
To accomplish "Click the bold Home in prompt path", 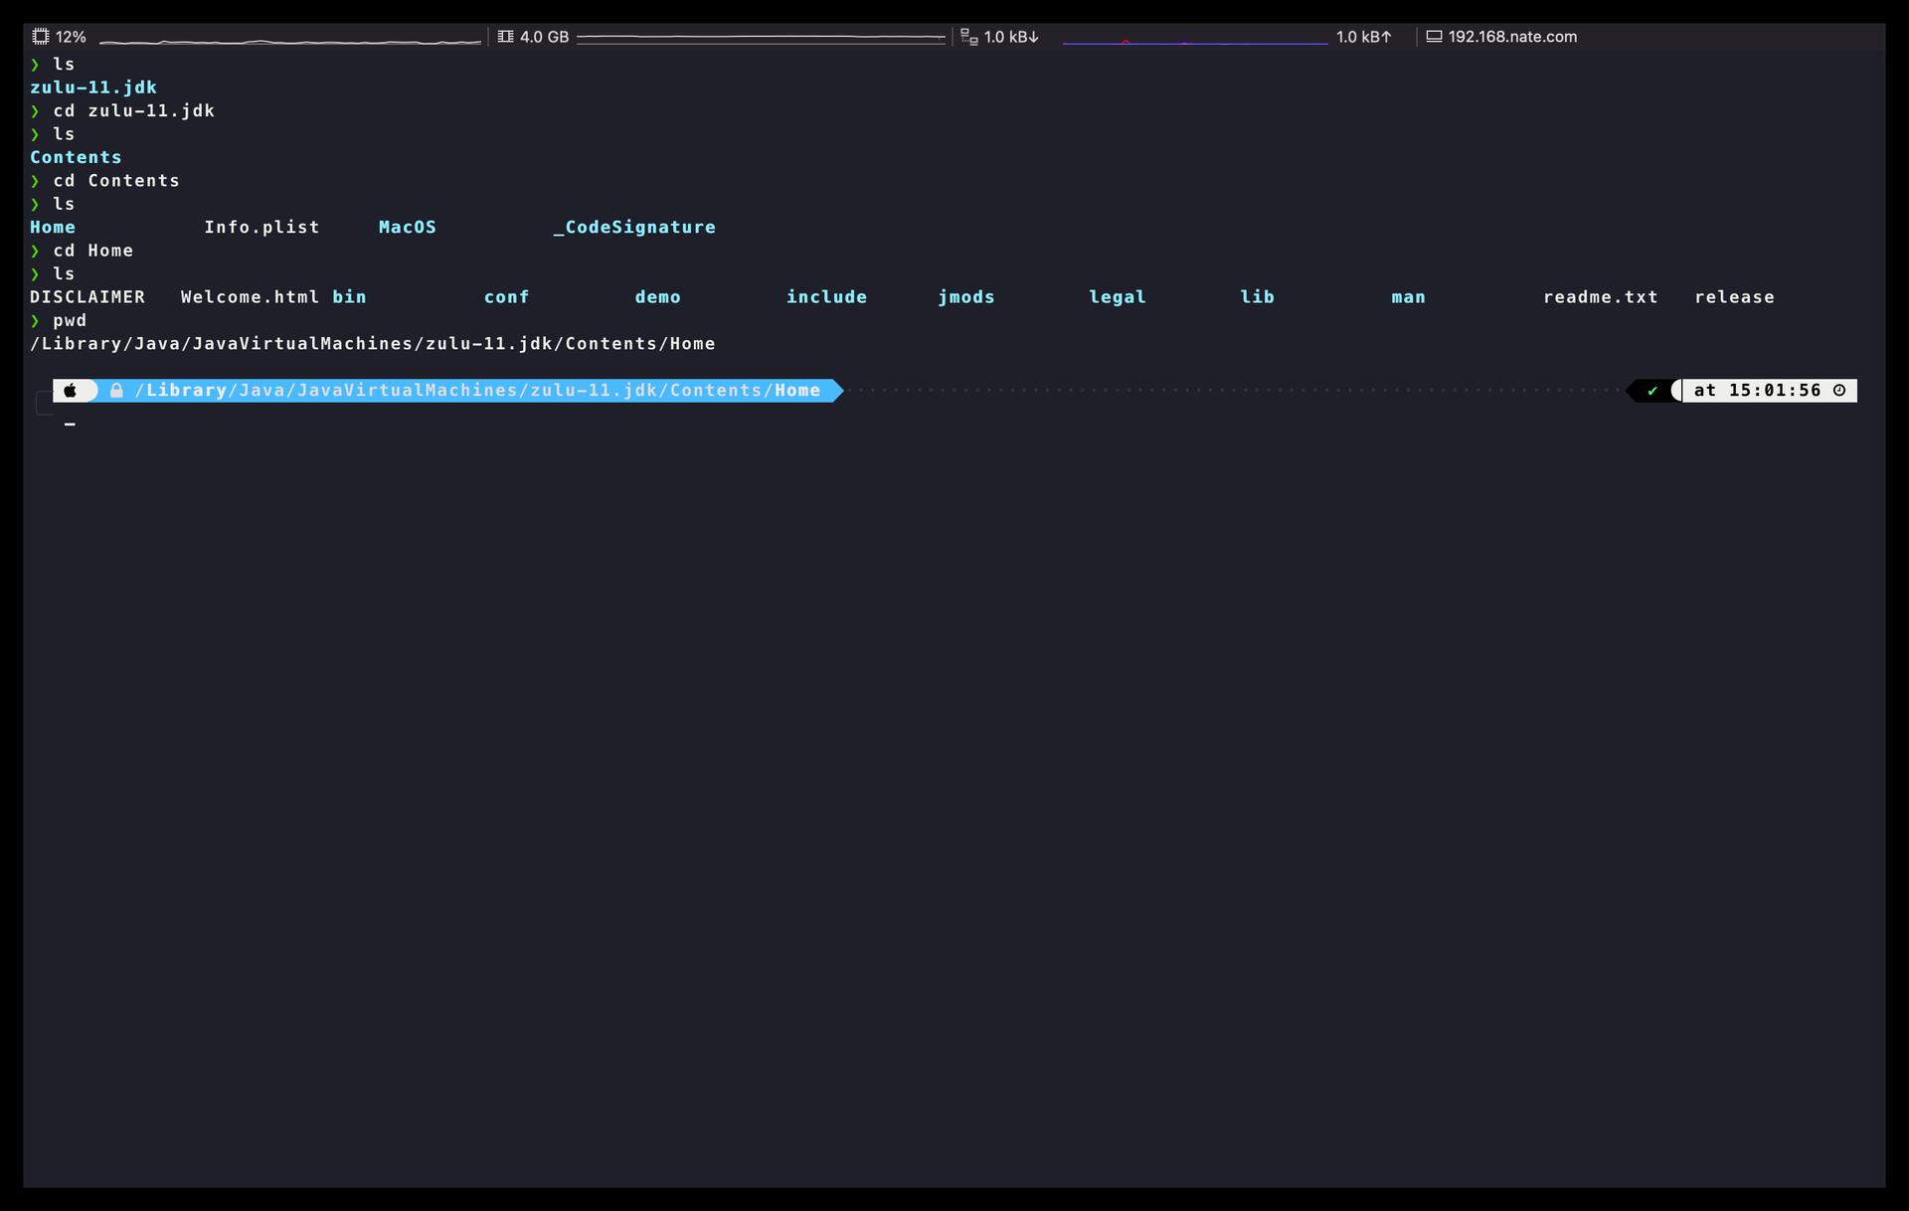I will pos(797,391).
